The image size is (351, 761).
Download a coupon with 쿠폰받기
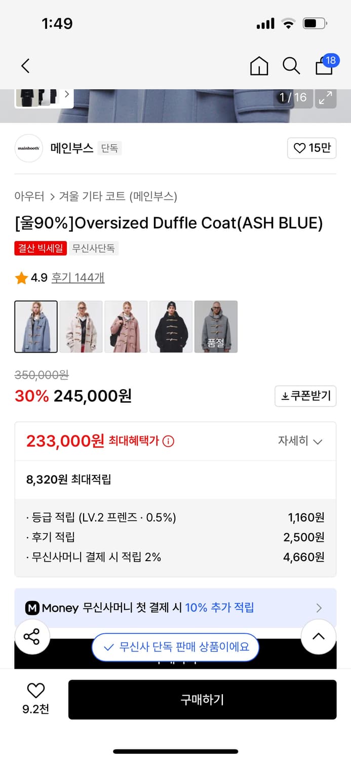pyautogui.click(x=305, y=396)
